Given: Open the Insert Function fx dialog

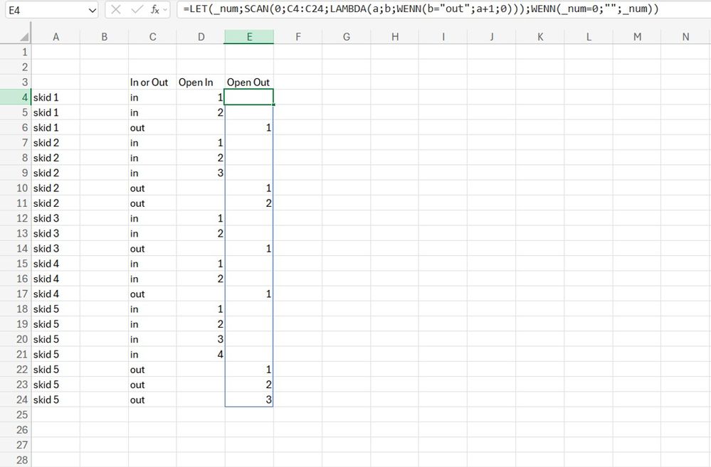Looking at the screenshot, I should (155, 9).
